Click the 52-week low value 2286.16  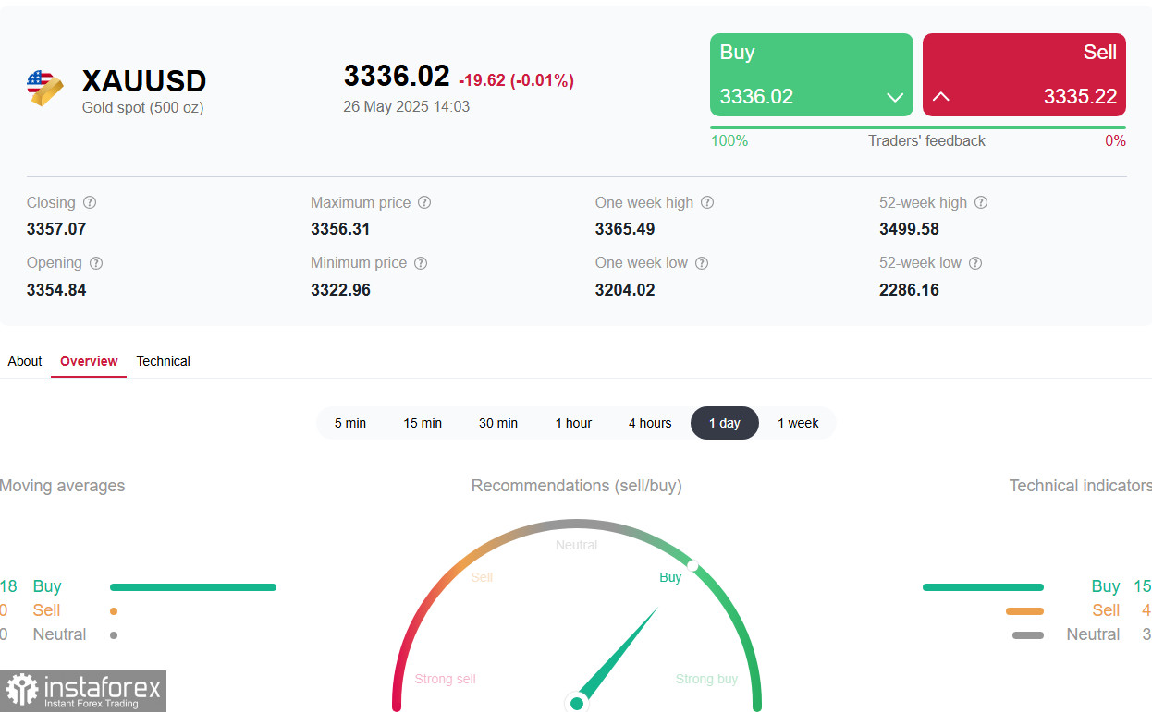click(909, 290)
